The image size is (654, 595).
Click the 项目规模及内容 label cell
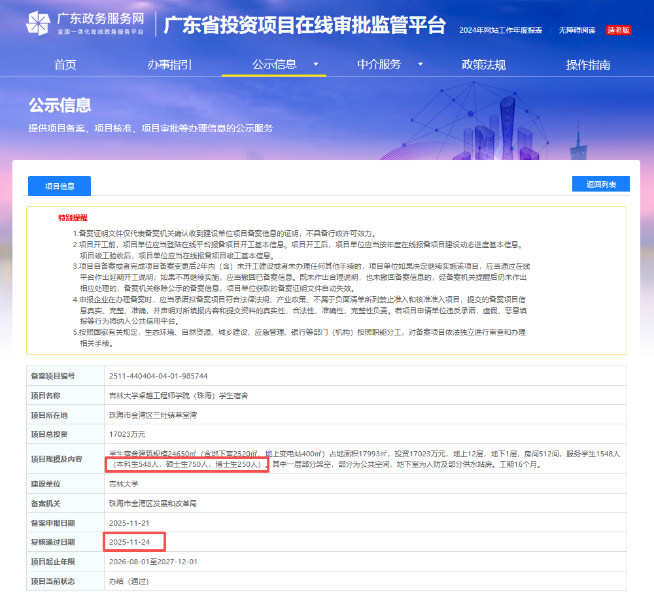click(65, 459)
